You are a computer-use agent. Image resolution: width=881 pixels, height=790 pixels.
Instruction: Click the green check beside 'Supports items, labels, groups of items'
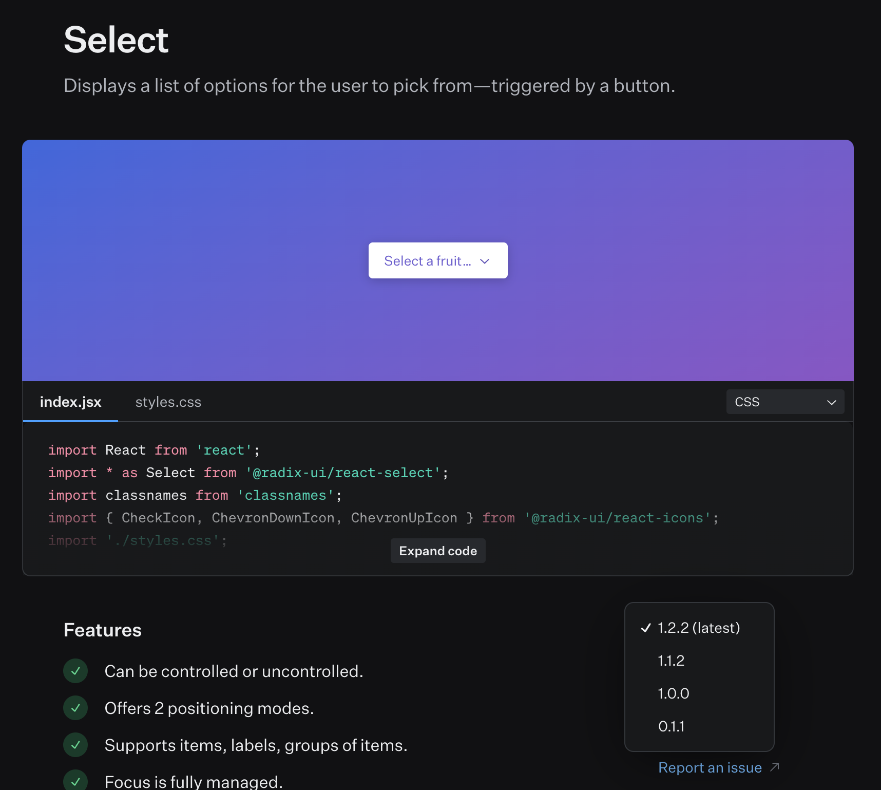[x=75, y=745]
